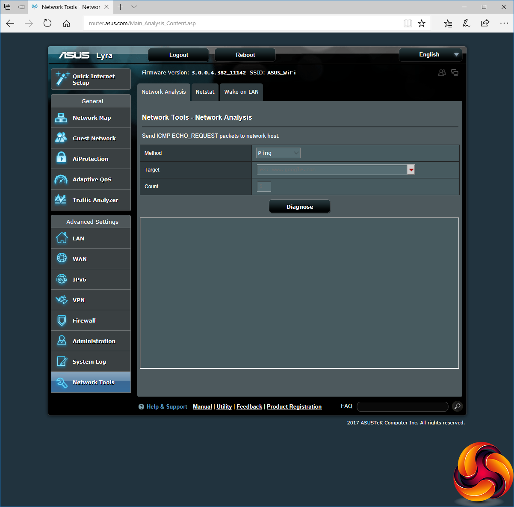Go back to previous browser page
Screen dimensions: 514x507
click(x=10, y=24)
